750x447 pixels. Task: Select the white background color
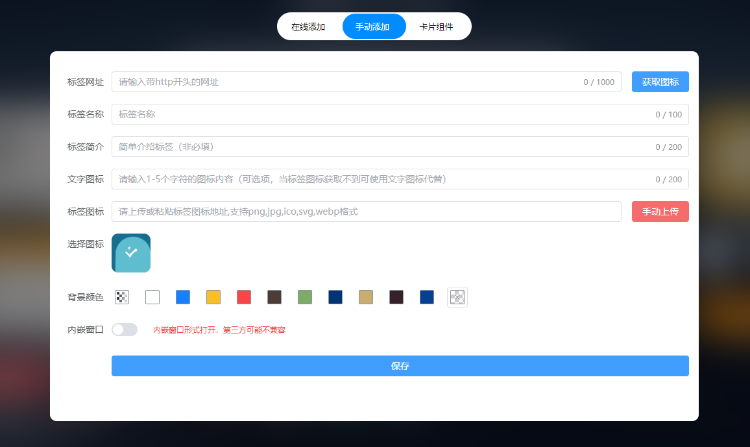pos(152,296)
